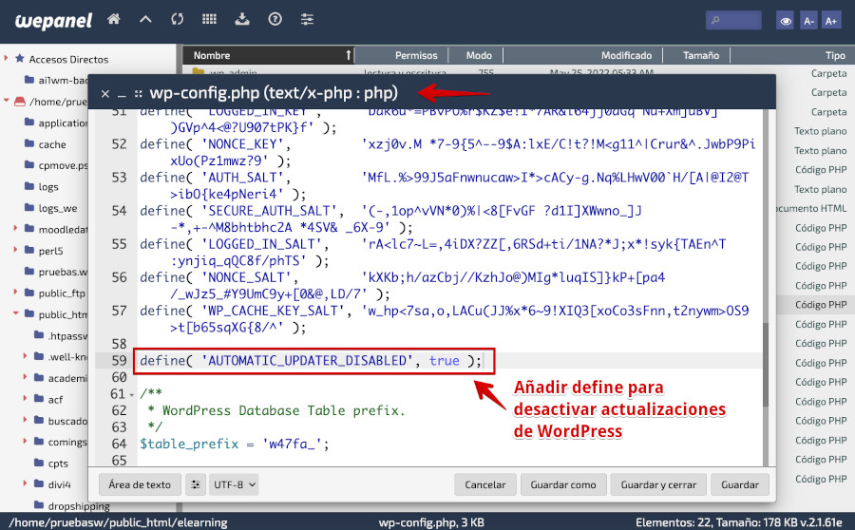This screenshot has height=530, width=855.
Task: Click the up-level chevron icon in toolbar
Action: click(x=145, y=20)
